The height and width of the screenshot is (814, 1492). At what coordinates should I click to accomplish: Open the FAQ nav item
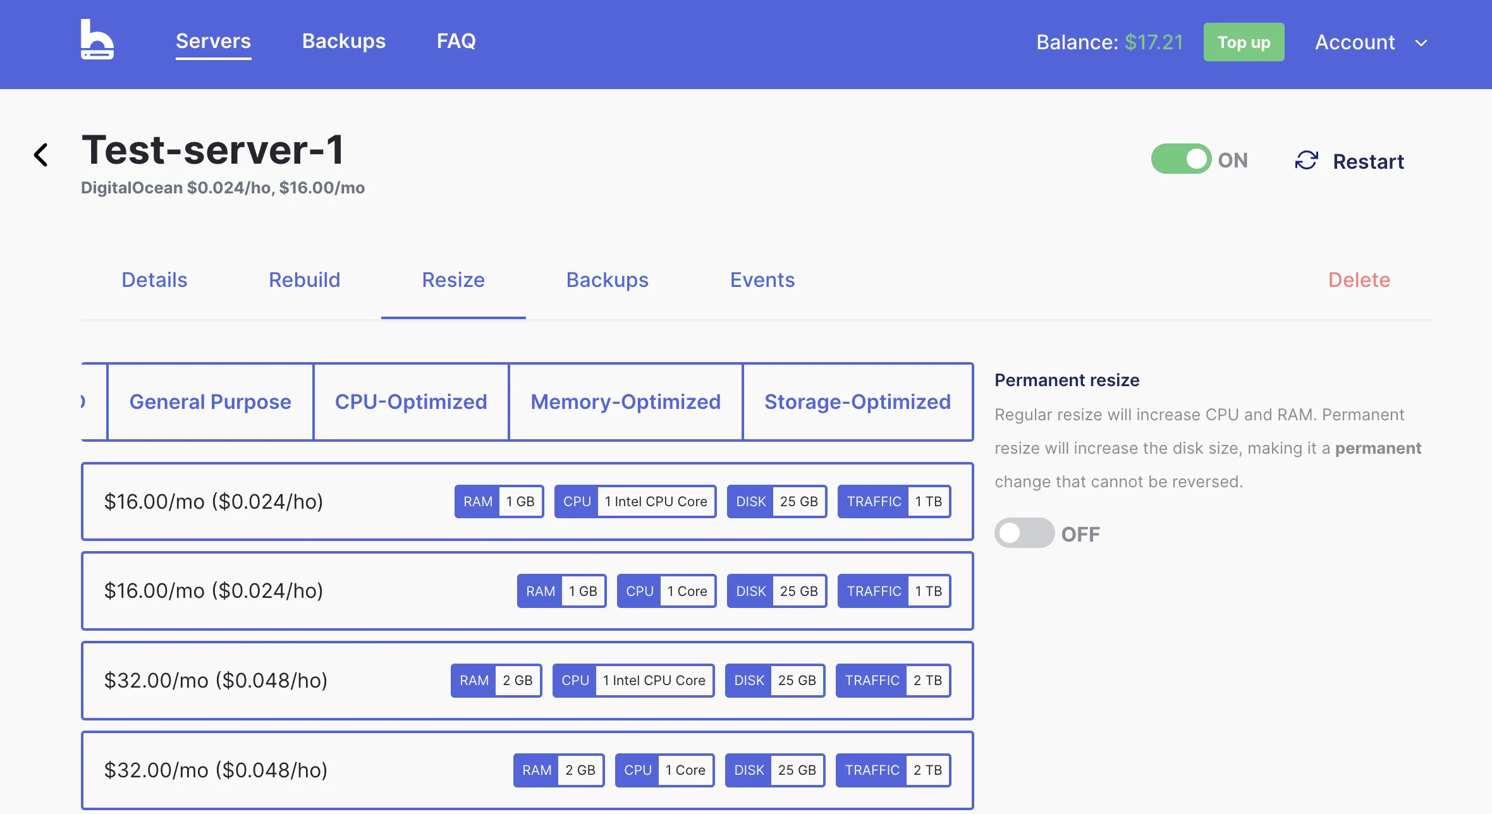pos(456,41)
